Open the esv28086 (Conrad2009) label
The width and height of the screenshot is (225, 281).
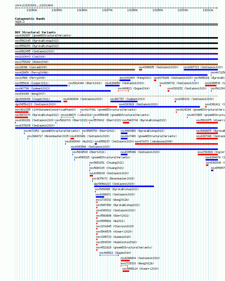pos(31,67)
